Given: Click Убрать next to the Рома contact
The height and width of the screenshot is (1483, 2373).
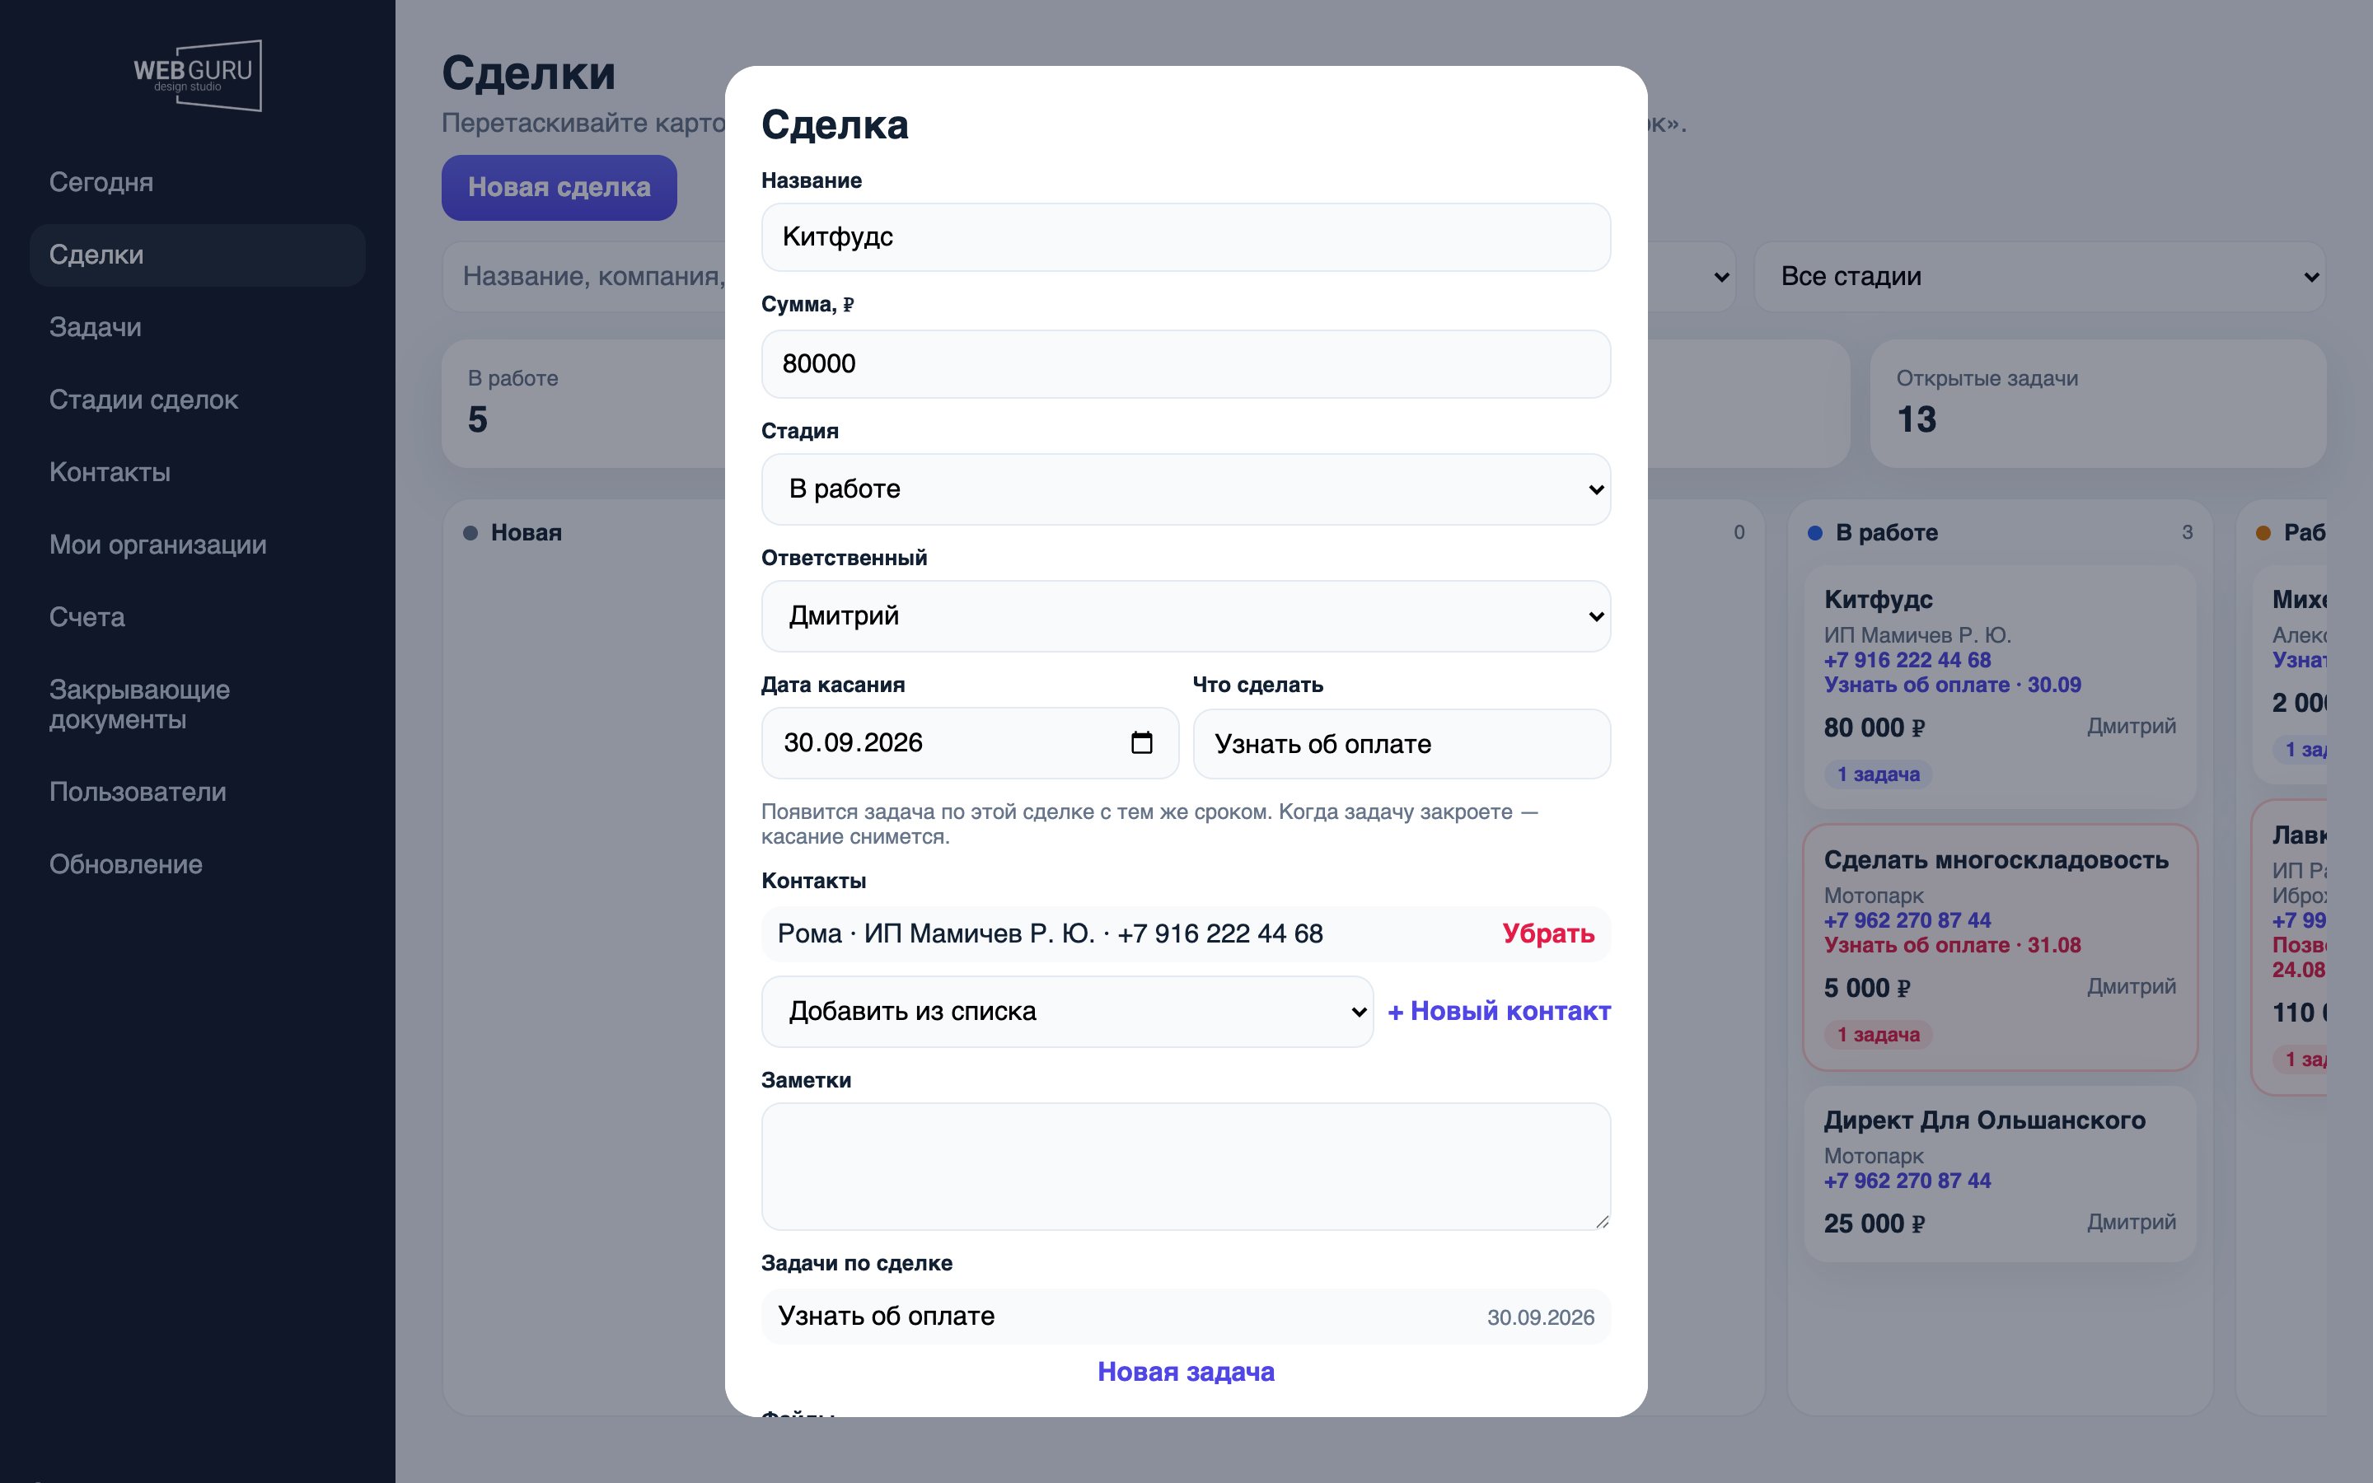Looking at the screenshot, I should pos(1548,933).
